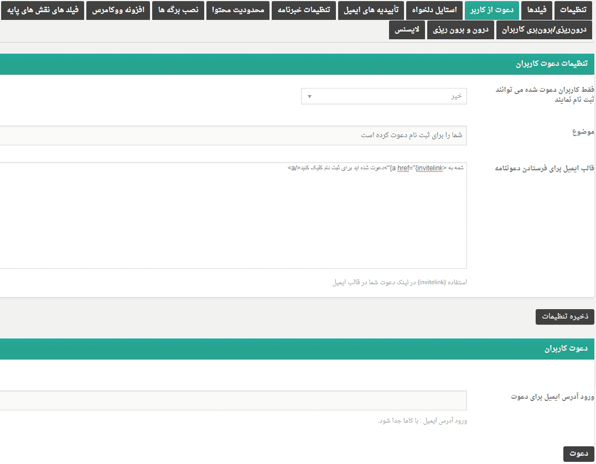The height and width of the screenshot is (464, 596).
Task: Click the دعوت کاربران section header
Action: pyautogui.click(x=297, y=349)
